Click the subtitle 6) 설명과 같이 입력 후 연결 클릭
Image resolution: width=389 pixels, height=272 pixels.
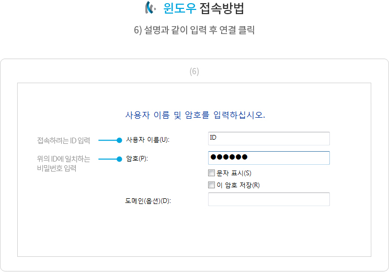[194, 30]
